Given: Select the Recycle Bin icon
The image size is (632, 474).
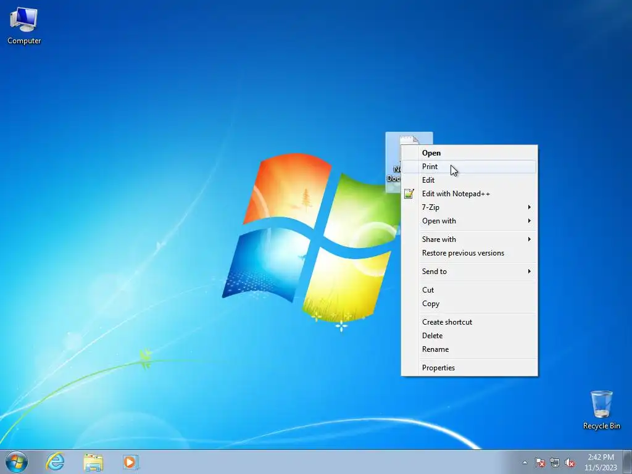Looking at the screenshot, I should tap(601, 410).
